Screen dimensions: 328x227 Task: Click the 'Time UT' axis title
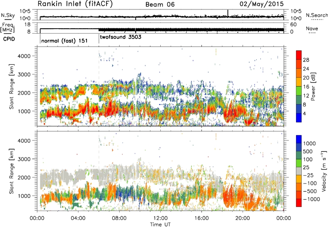160,224
